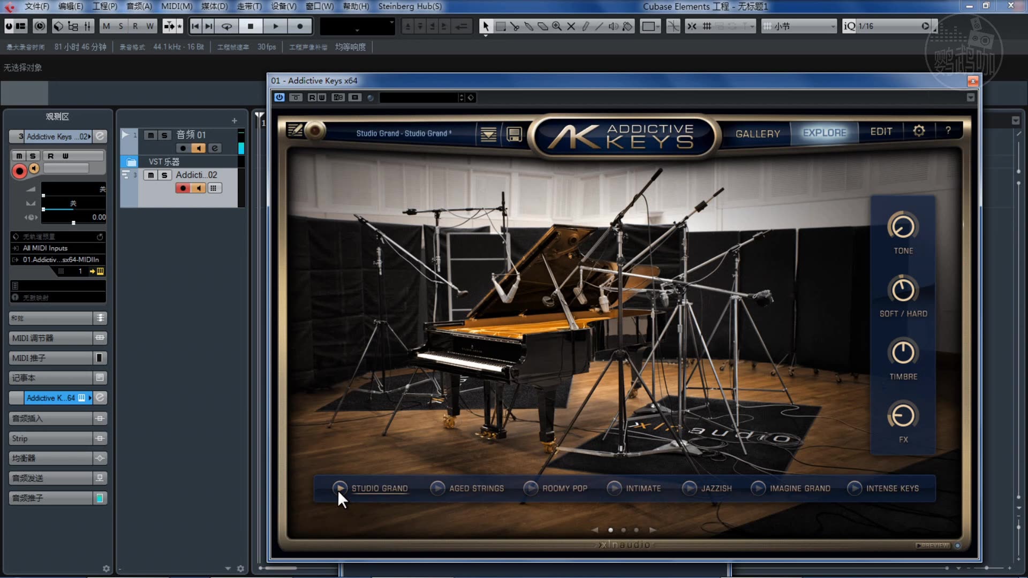
Task: Start playback with the Play button
Action: point(276,26)
